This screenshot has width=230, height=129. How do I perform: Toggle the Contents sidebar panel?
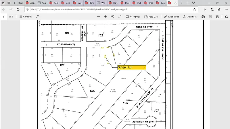[x=26, y=17]
